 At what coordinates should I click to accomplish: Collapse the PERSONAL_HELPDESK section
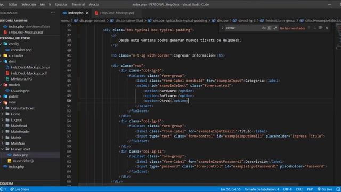pyautogui.click(x=15, y=38)
